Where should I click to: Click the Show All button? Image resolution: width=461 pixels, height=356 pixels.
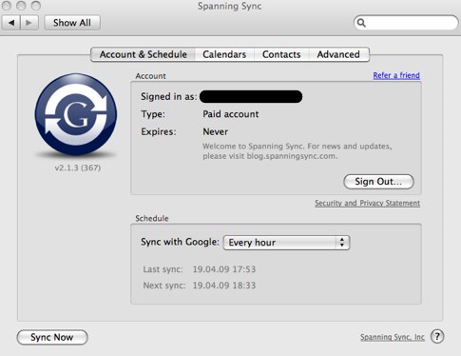72,23
